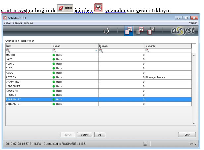Image resolution: width=204 pixels, height=150 pixels.
Task: Click the green status dot of ASTRON
Action: 54,77
